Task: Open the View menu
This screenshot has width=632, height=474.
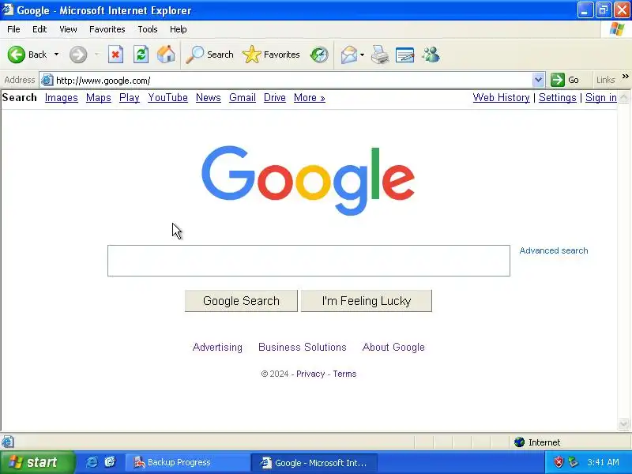Action: pyautogui.click(x=68, y=29)
